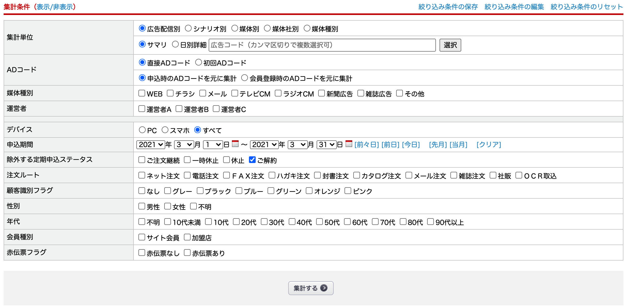The width and height of the screenshot is (626, 308).
Task: Toggle 表示/非表示 link in header
Action: tap(55, 7)
